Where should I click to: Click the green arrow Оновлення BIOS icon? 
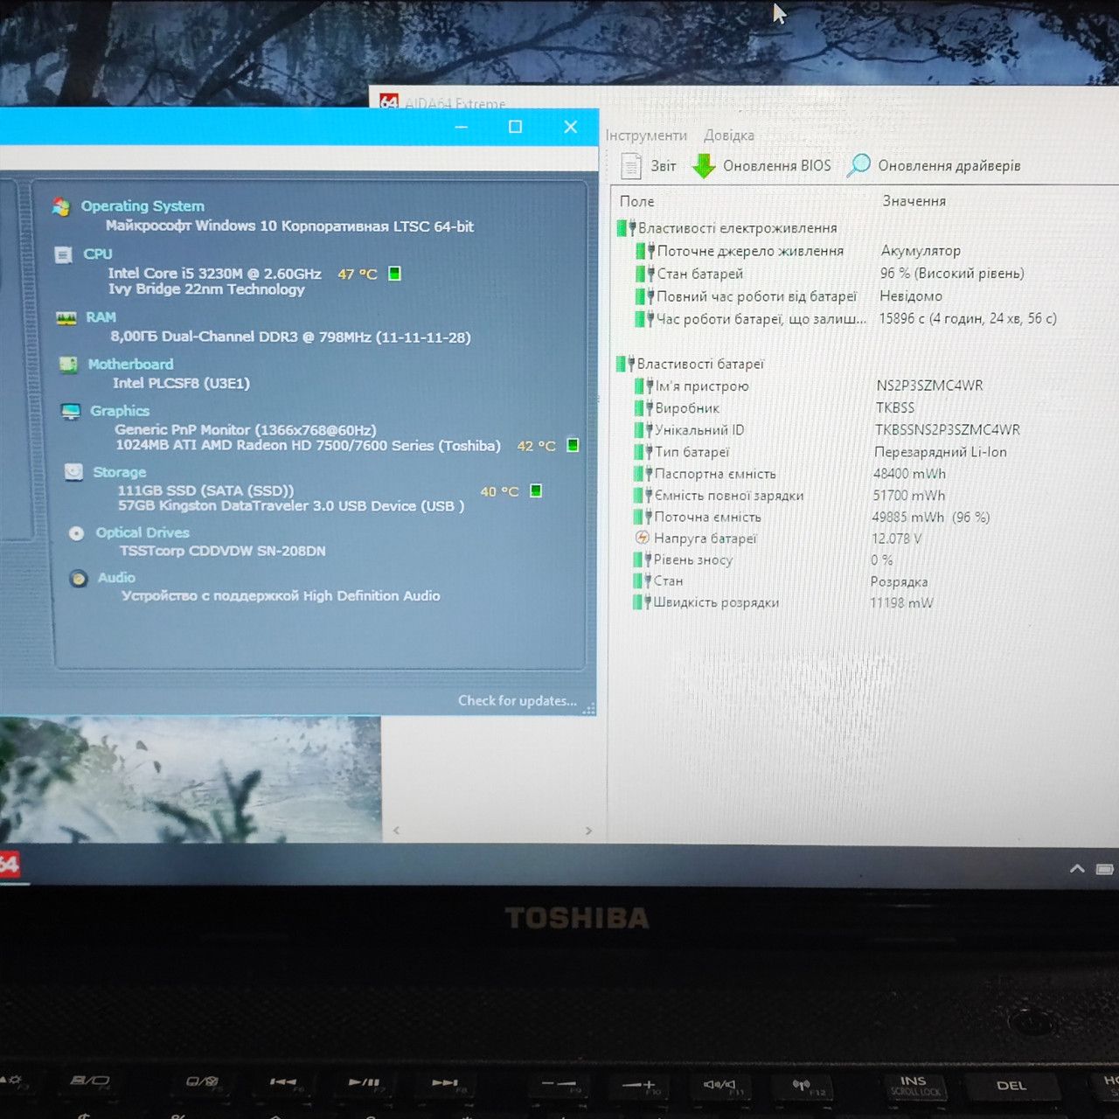(x=704, y=165)
